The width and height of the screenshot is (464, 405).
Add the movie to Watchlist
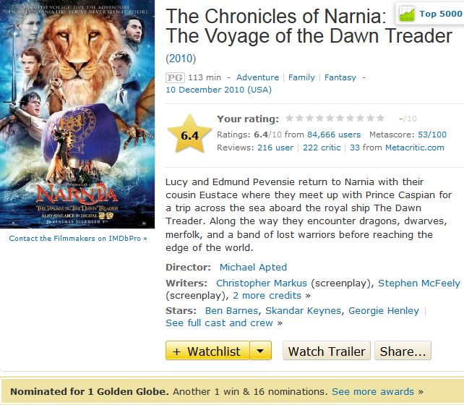tap(207, 351)
